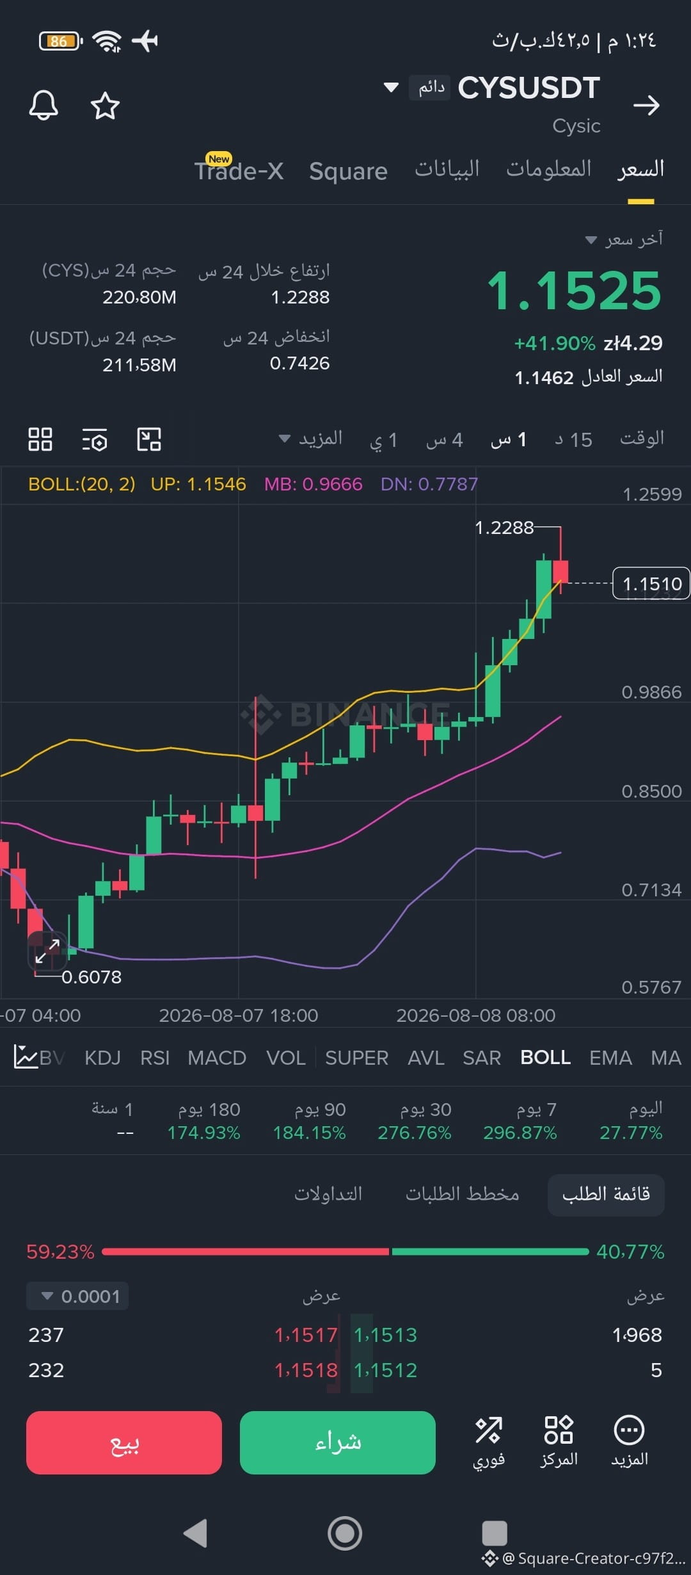This screenshot has width=691, height=1575.
Task: Enable the RSI indicator
Action: pyautogui.click(x=155, y=1058)
